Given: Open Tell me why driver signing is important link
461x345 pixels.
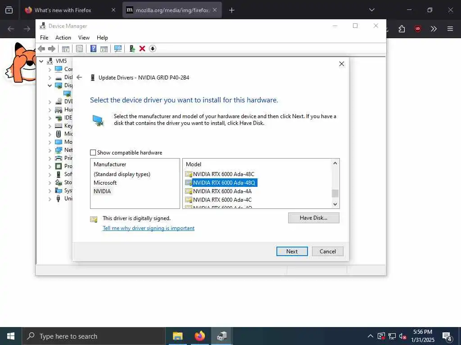Looking at the screenshot, I should (x=149, y=228).
